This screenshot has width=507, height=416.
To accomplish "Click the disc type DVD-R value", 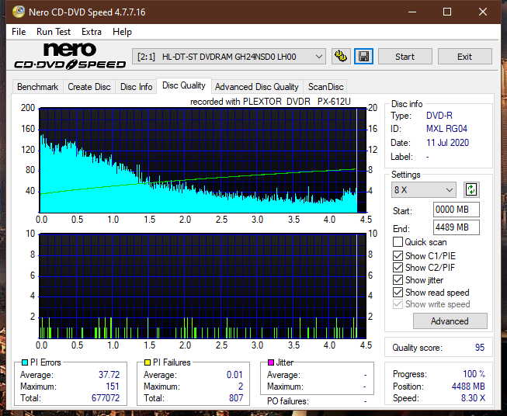I will click(x=439, y=116).
